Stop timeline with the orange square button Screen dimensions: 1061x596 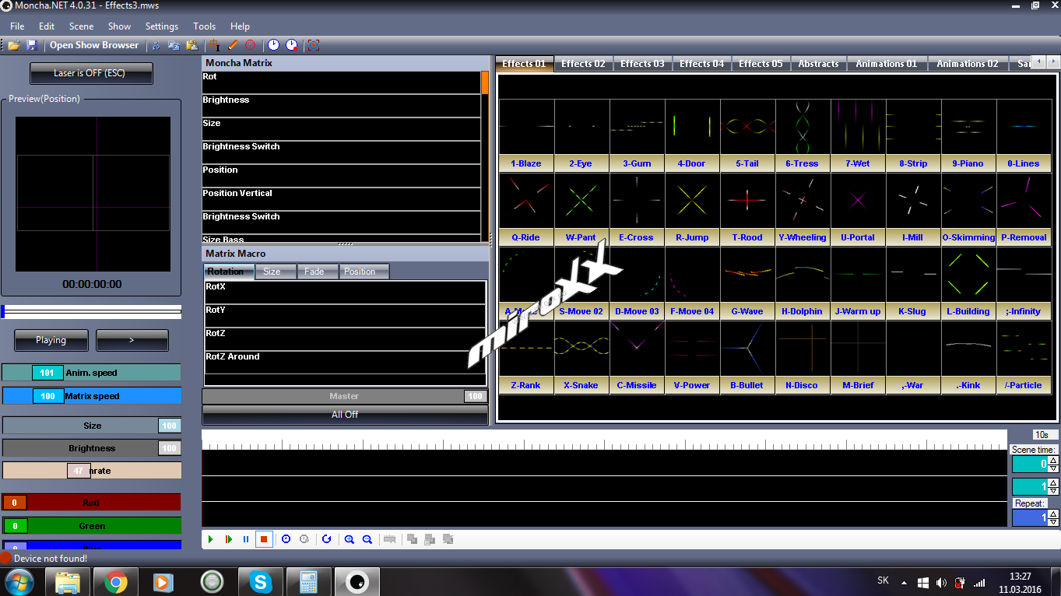point(264,538)
